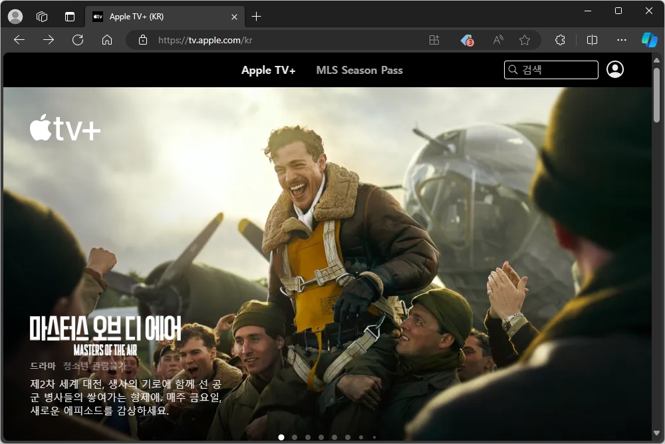
Task: Jump to the sixth carousel slide dot
Action: point(348,437)
